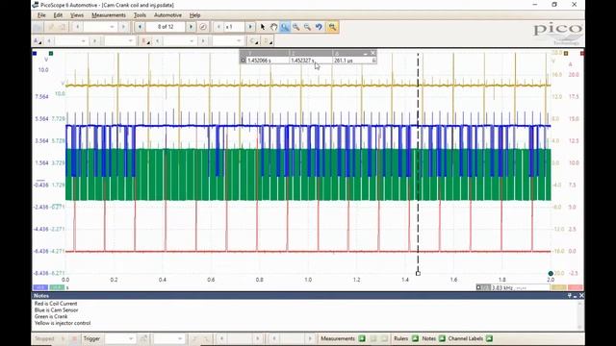616x346 pixels.
Task: Click the Trigger label in bottom bar
Action: [91, 338]
